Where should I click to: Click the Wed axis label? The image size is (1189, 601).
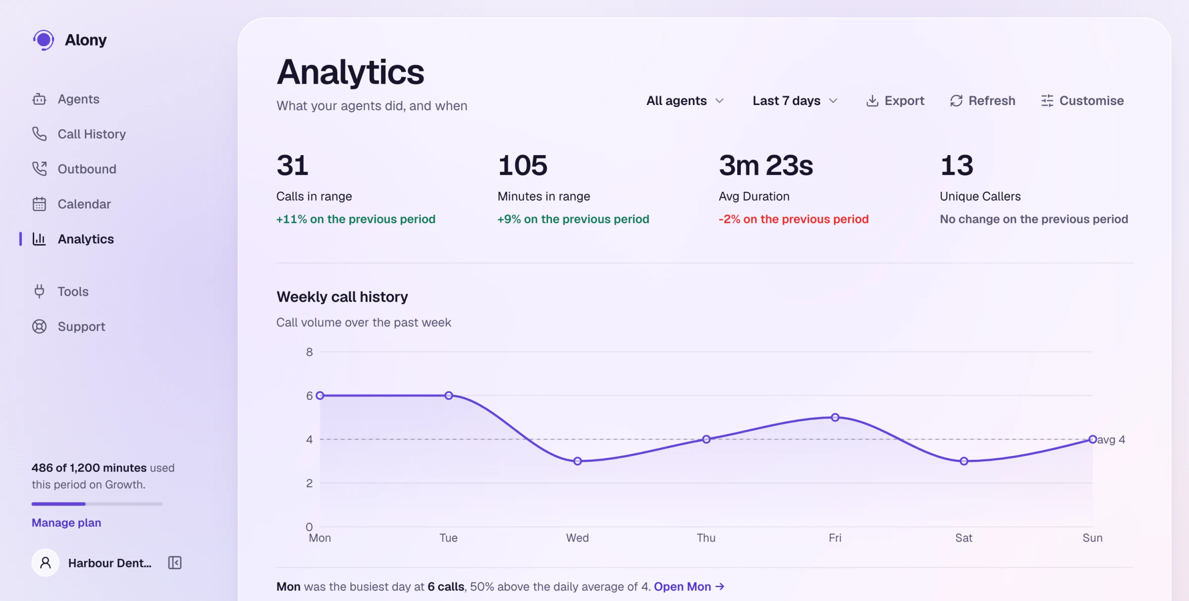point(577,538)
